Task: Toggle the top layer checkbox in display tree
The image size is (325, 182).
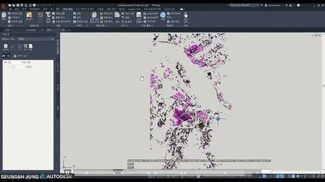Action: (10, 62)
